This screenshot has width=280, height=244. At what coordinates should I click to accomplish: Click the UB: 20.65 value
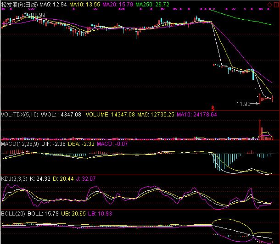[73, 214]
